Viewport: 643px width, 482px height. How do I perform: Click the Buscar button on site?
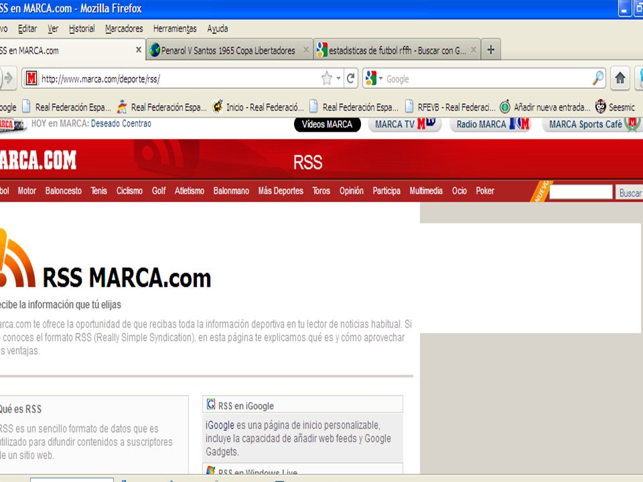click(630, 193)
